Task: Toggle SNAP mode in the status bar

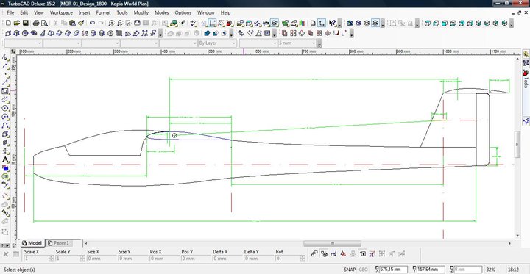Action: point(350,270)
